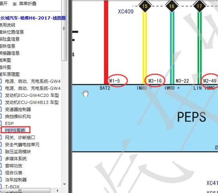Click the 菜单折叠 collapse menu icon

click(x=14, y=4)
